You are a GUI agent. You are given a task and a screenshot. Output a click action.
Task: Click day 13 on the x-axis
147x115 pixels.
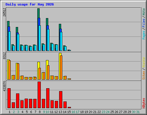pyautogui.click(x=60, y=112)
